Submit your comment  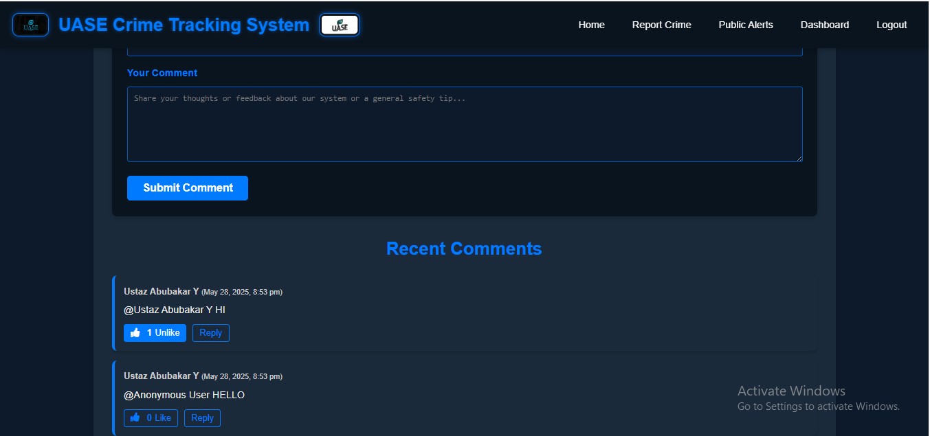pos(187,187)
